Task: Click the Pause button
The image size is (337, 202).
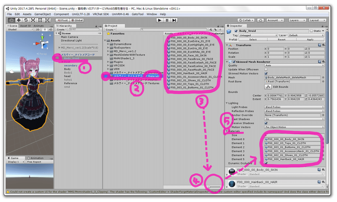Action: pyautogui.click(x=167, y=20)
